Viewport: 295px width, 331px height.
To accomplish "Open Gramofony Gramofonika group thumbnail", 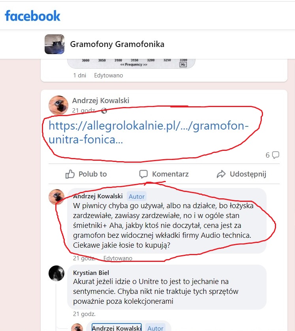I will pyautogui.click(x=54, y=44).
